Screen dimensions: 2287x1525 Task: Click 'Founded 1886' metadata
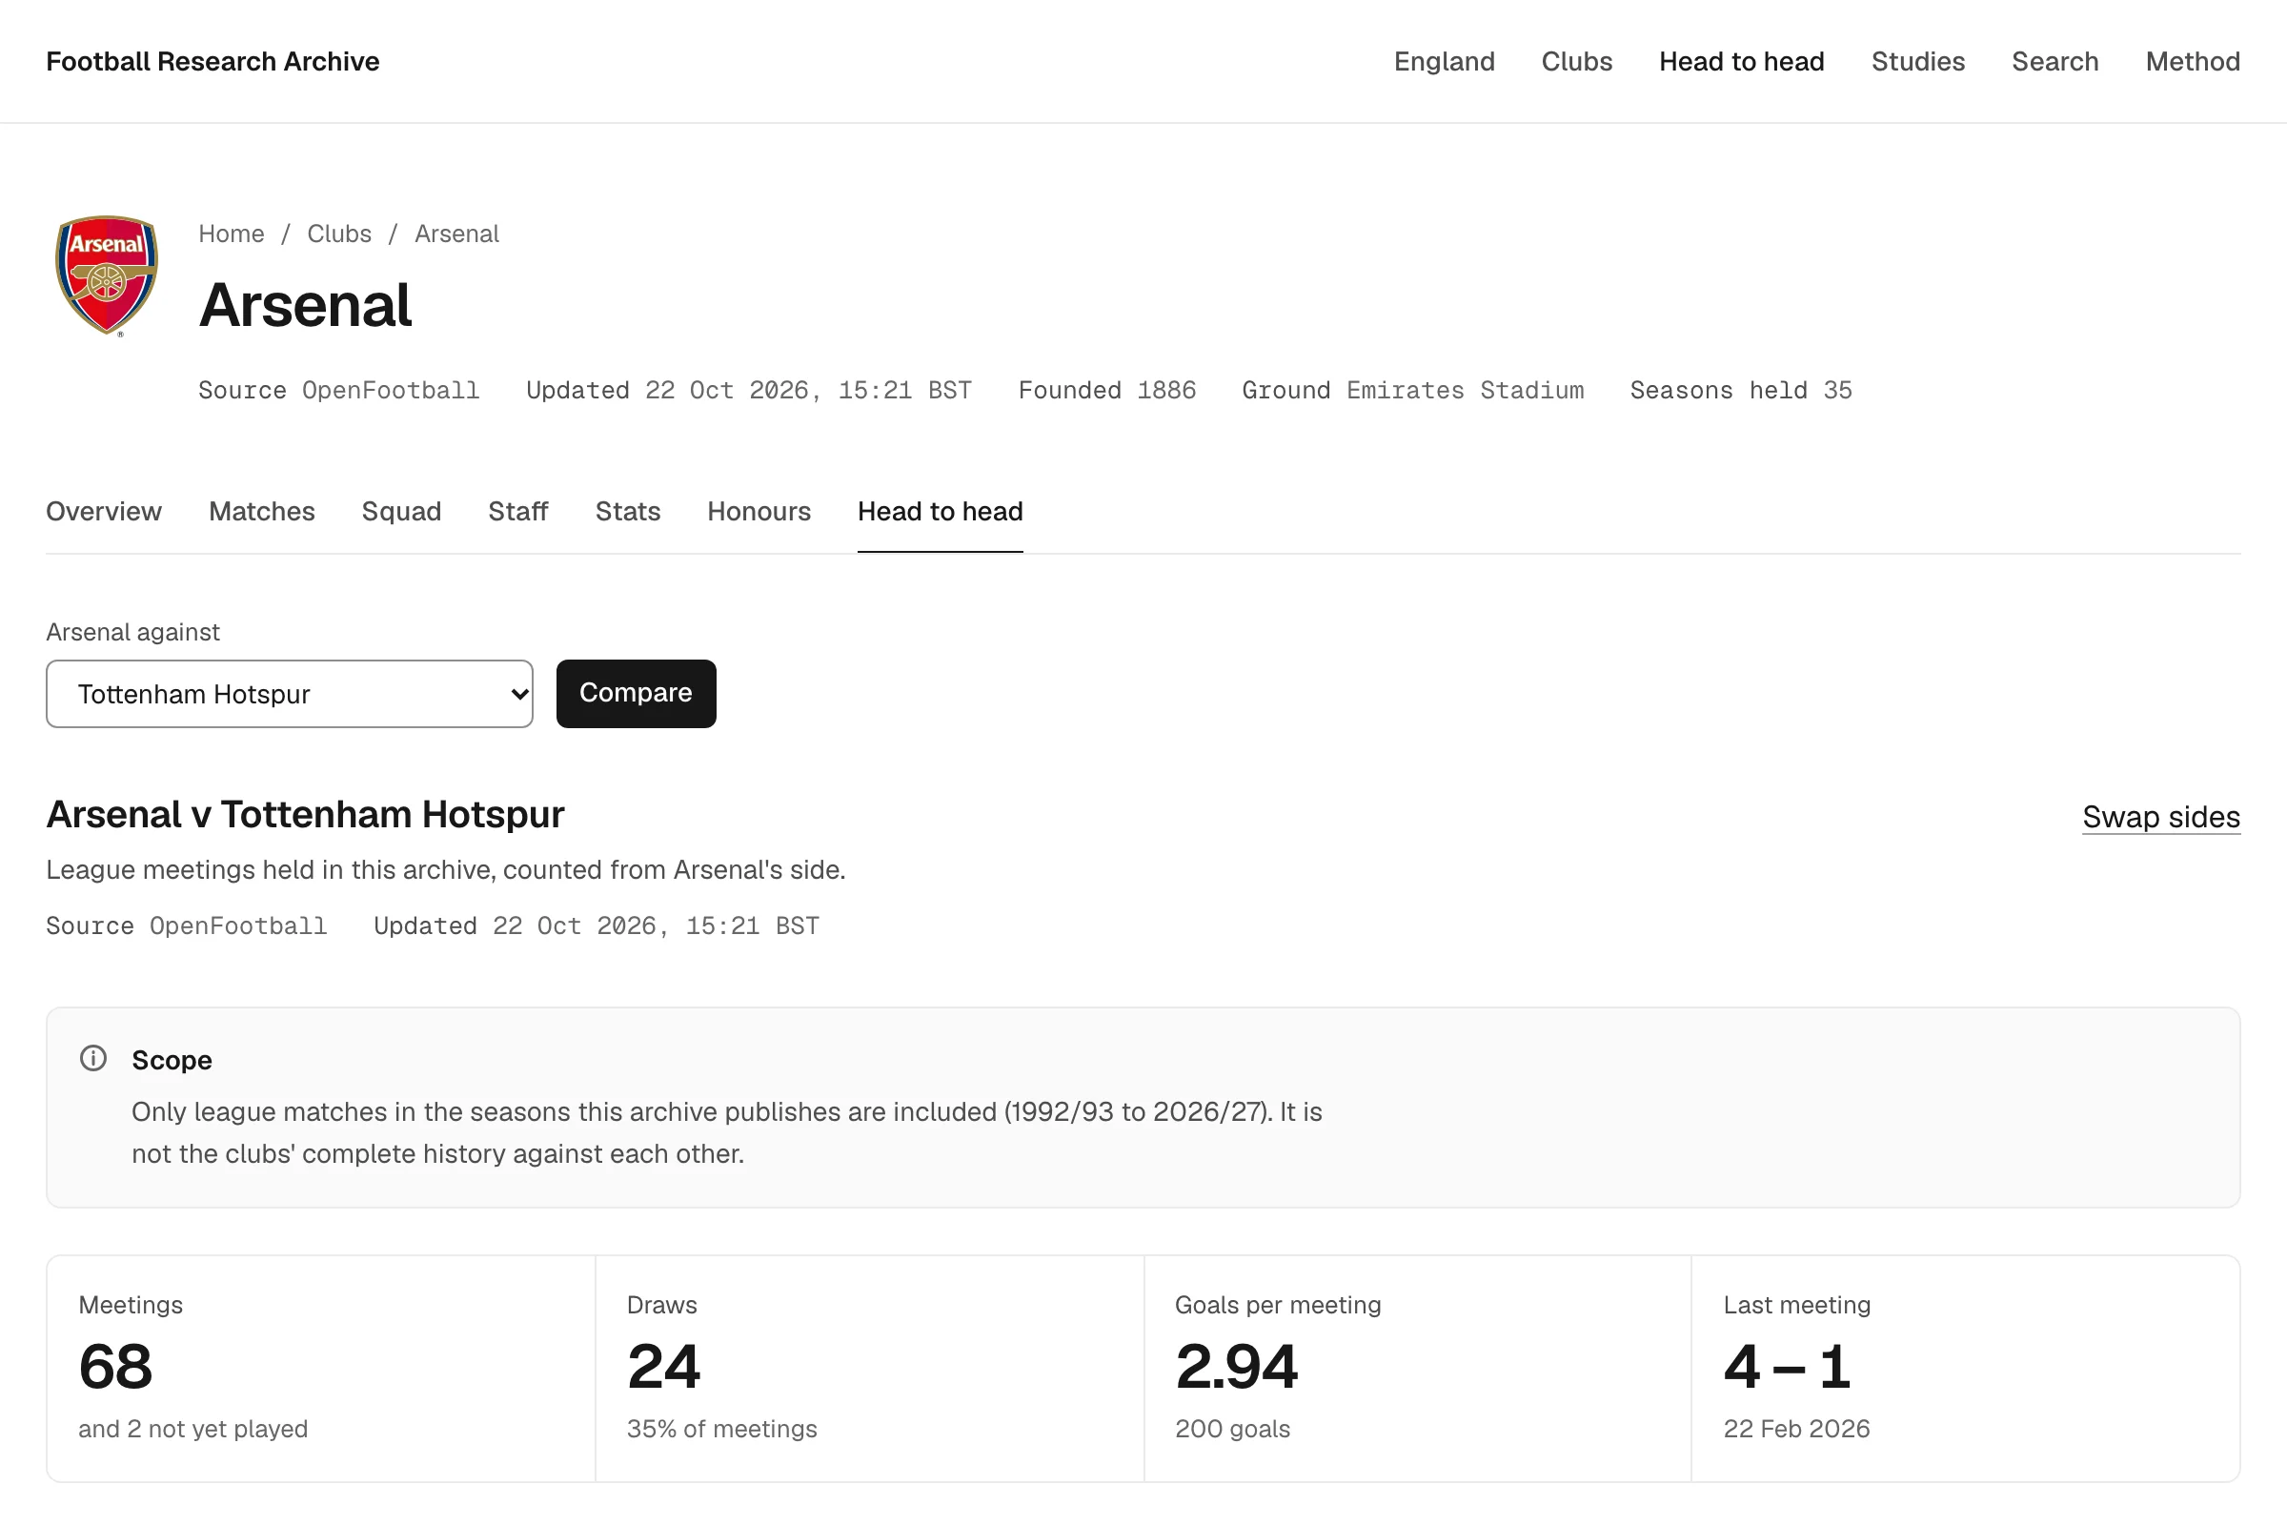pyautogui.click(x=1107, y=390)
